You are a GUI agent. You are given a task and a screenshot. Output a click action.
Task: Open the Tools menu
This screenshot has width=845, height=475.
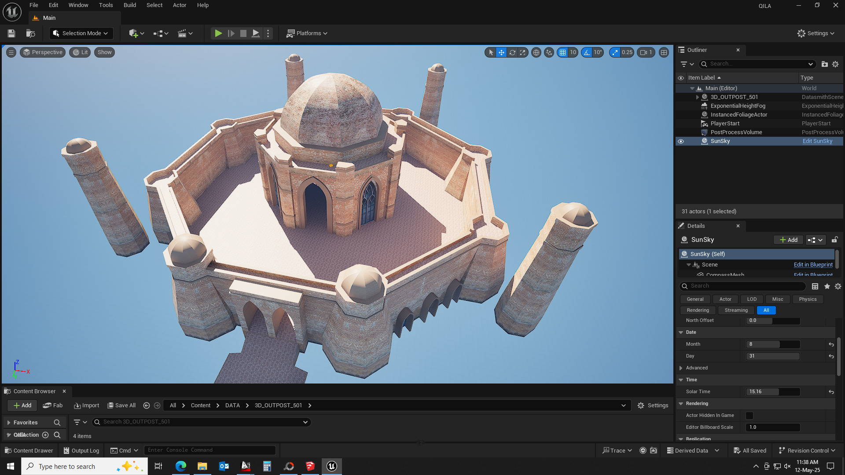point(106,5)
